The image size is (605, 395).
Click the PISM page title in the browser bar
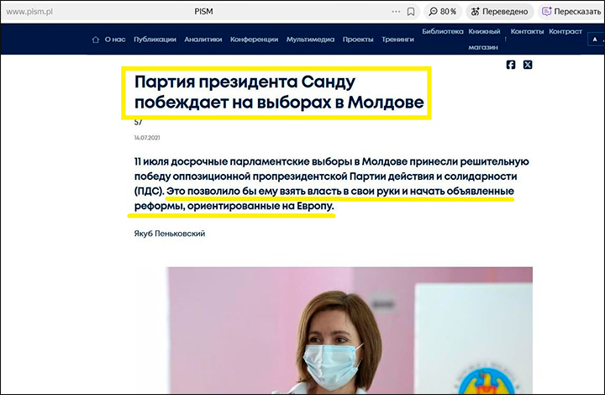(203, 12)
